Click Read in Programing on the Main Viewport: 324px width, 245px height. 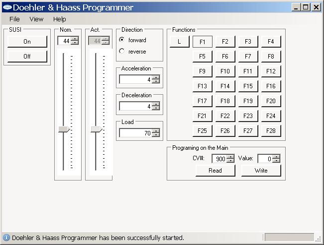(x=216, y=171)
